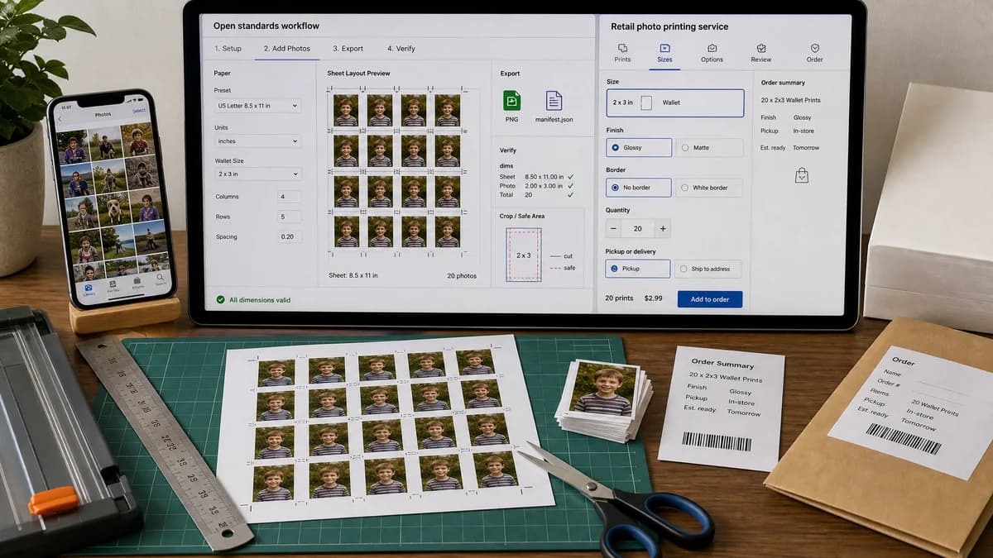Viewport: 993px width, 558px height.
Task: Click the Rows input field
Action: click(290, 217)
